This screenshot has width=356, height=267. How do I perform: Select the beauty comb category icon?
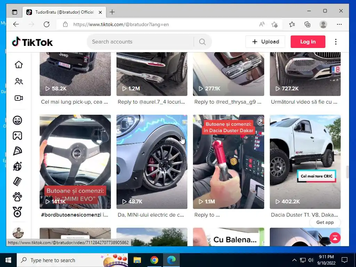(x=17, y=181)
